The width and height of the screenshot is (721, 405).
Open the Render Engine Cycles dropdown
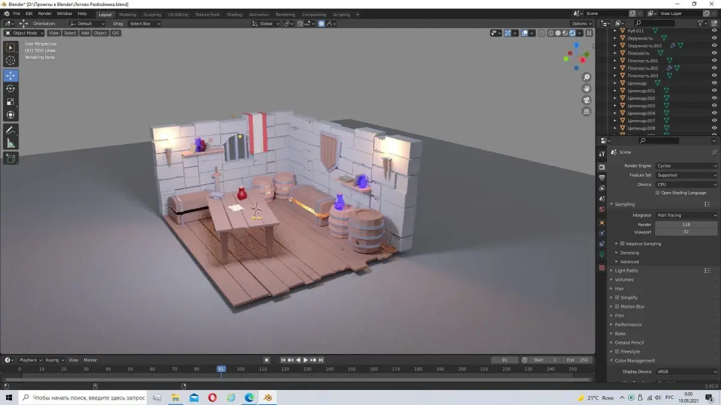point(686,166)
